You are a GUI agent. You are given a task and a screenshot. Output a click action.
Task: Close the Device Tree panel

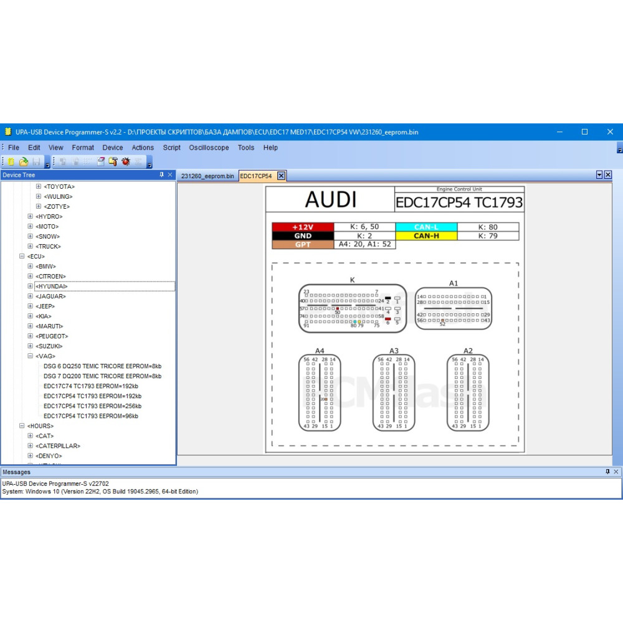coord(170,175)
